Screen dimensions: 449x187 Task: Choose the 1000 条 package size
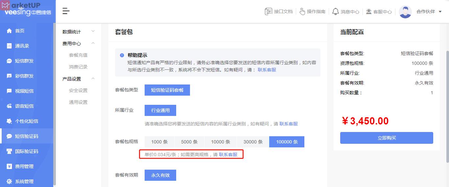click(x=159, y=142)
